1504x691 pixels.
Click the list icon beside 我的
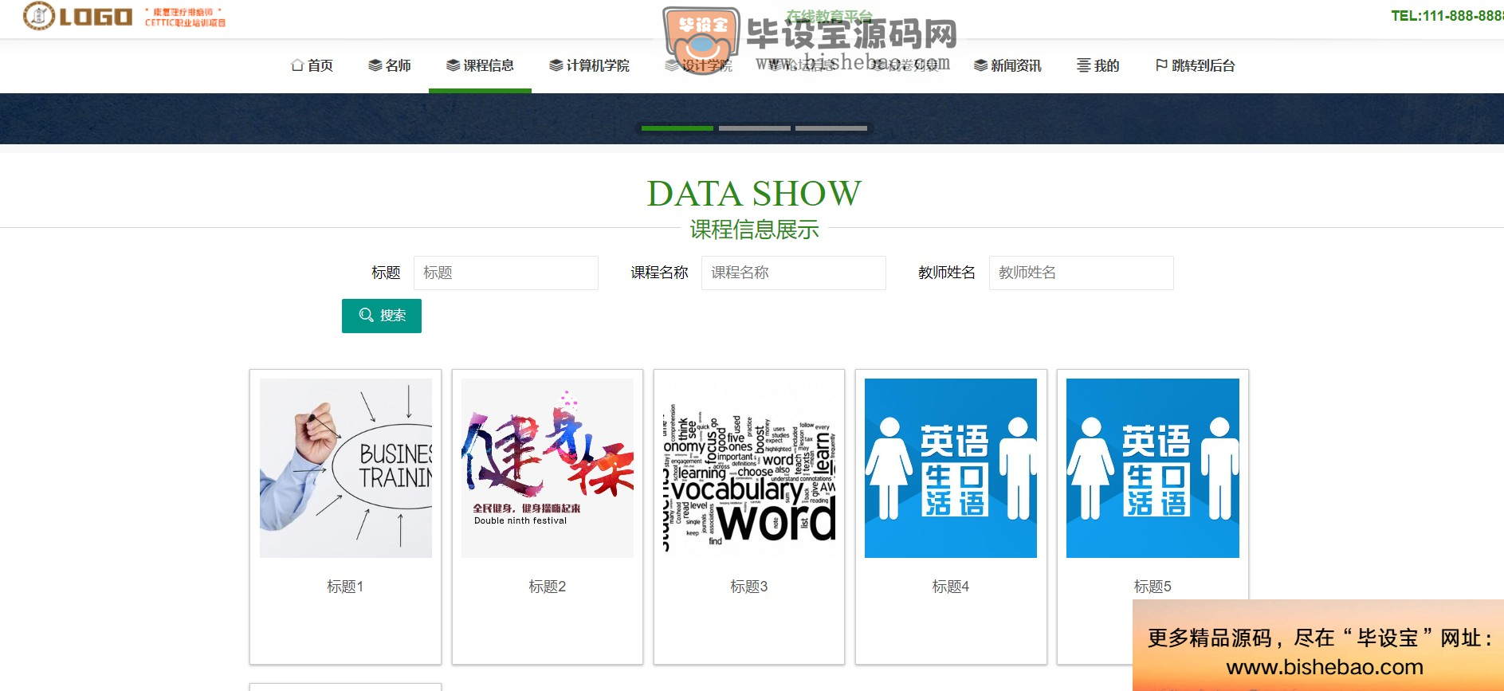click(x=1084, y=65)
